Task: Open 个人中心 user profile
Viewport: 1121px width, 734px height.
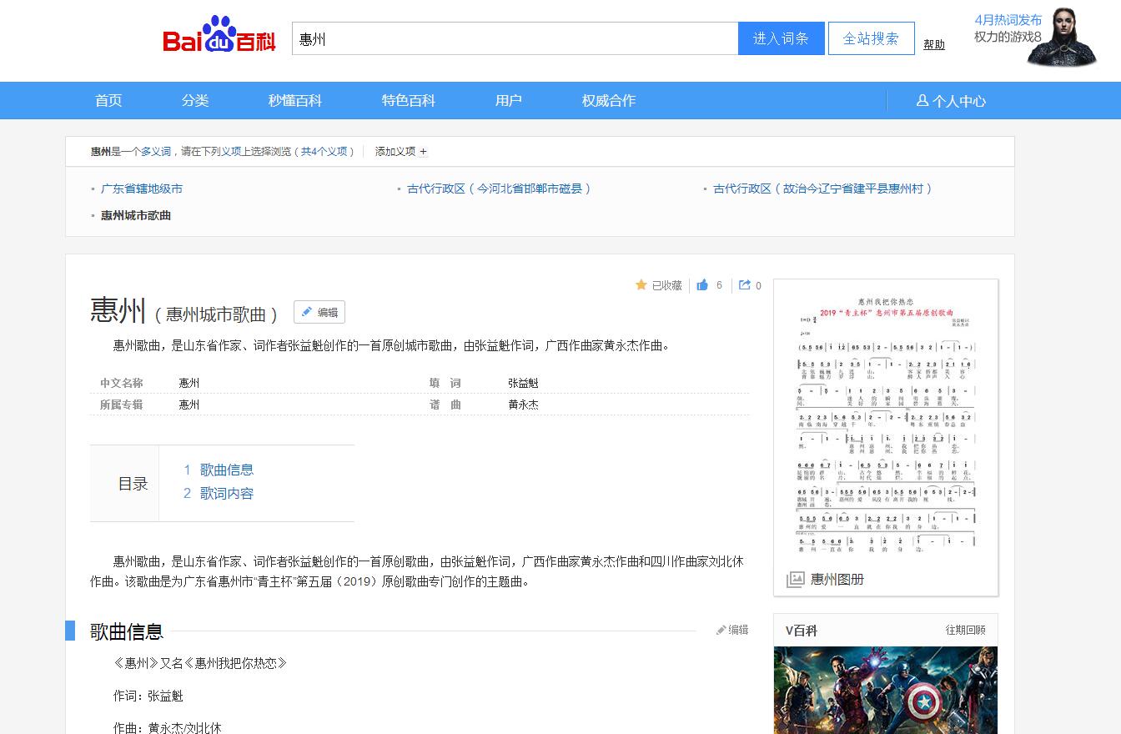Action: coord(950,101)
